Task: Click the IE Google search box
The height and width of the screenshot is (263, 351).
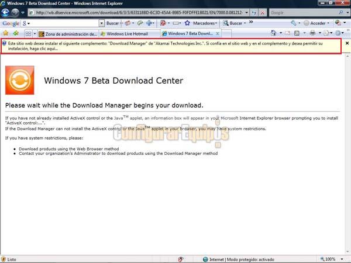Action: pos(303,13)
